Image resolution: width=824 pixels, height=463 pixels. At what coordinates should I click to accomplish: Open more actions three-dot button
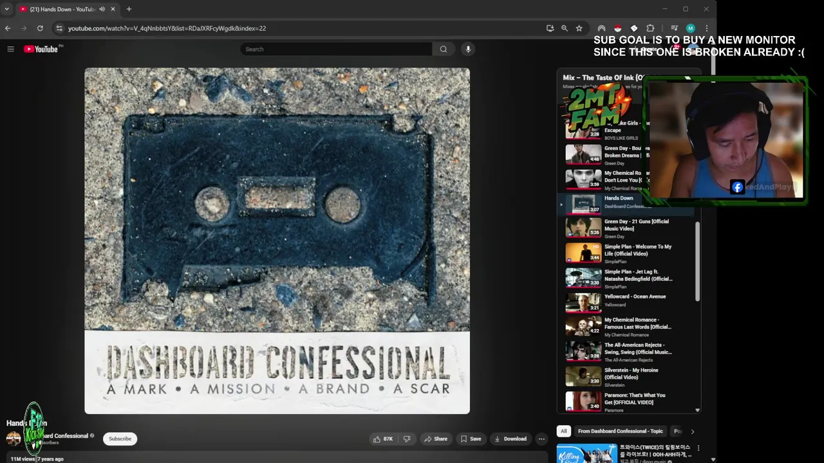pos(541,439)
